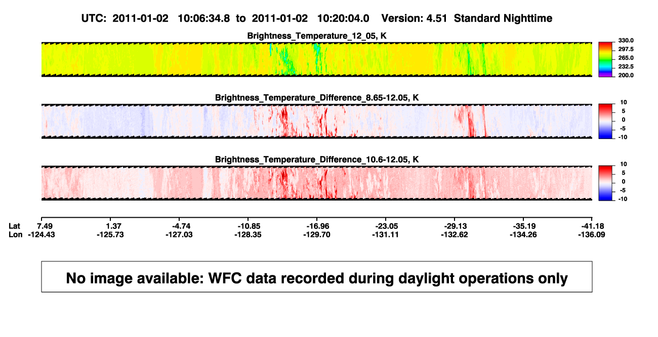The width and height of the screenshot is (658, 337).
Task: Click the Lat axis label
Action: [15, 225]
